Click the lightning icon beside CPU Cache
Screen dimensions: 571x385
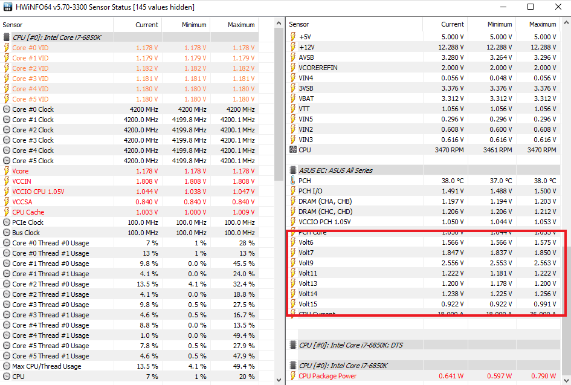(6, 212)
